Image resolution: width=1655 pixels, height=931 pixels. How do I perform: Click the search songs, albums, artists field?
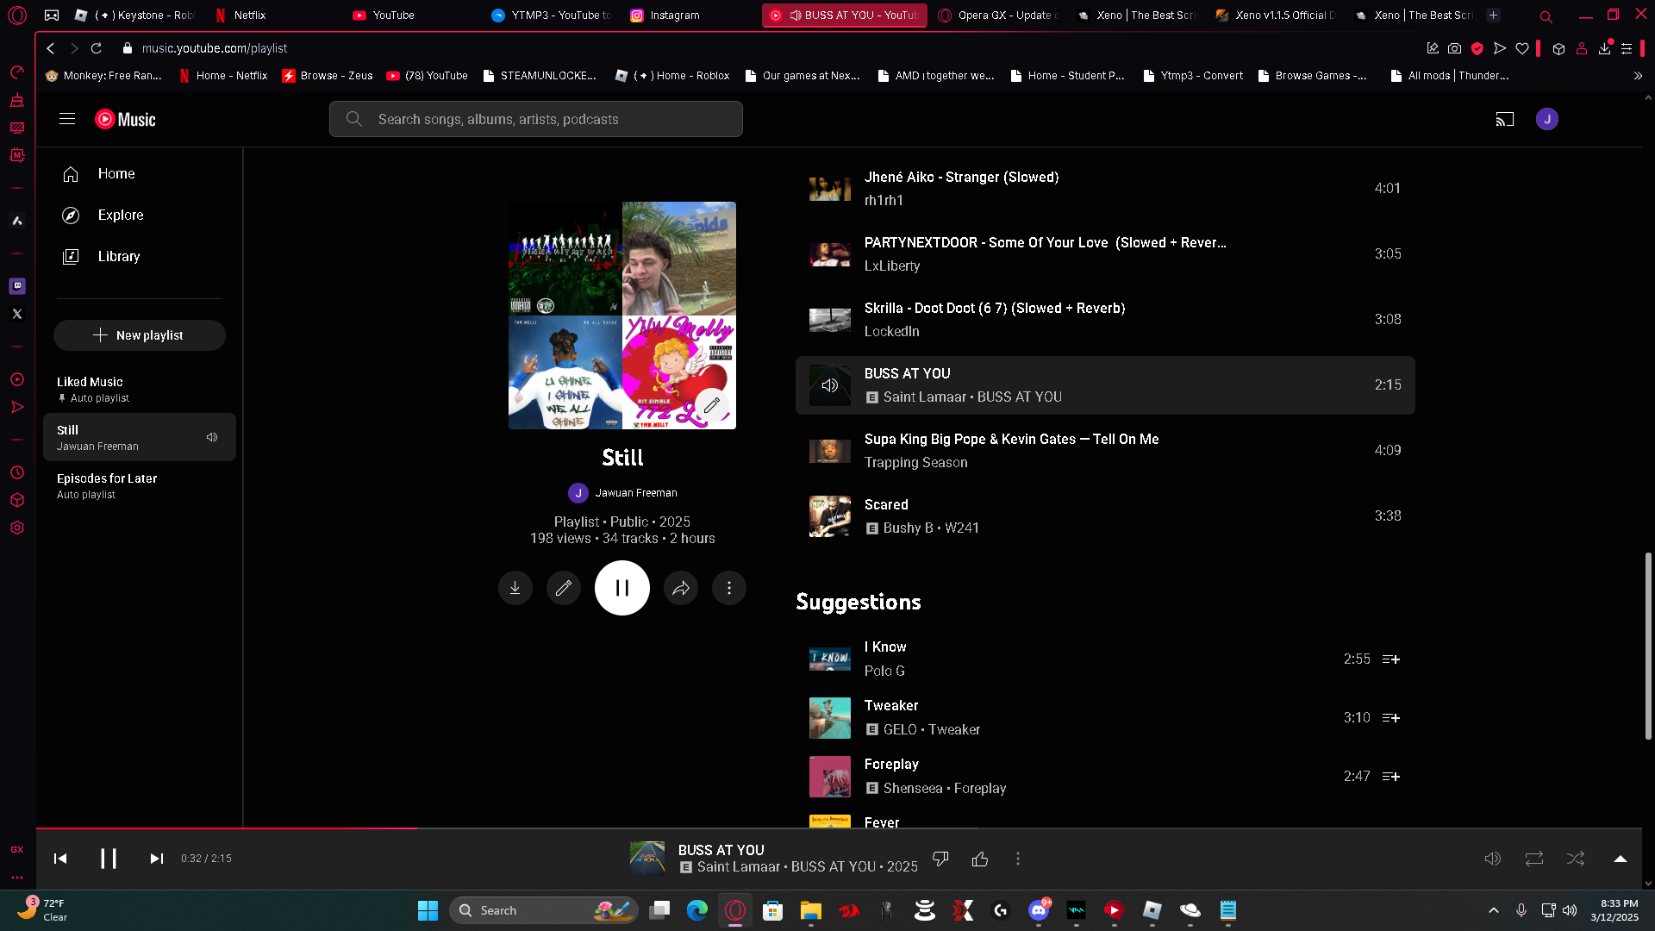[x=536, y=119]
